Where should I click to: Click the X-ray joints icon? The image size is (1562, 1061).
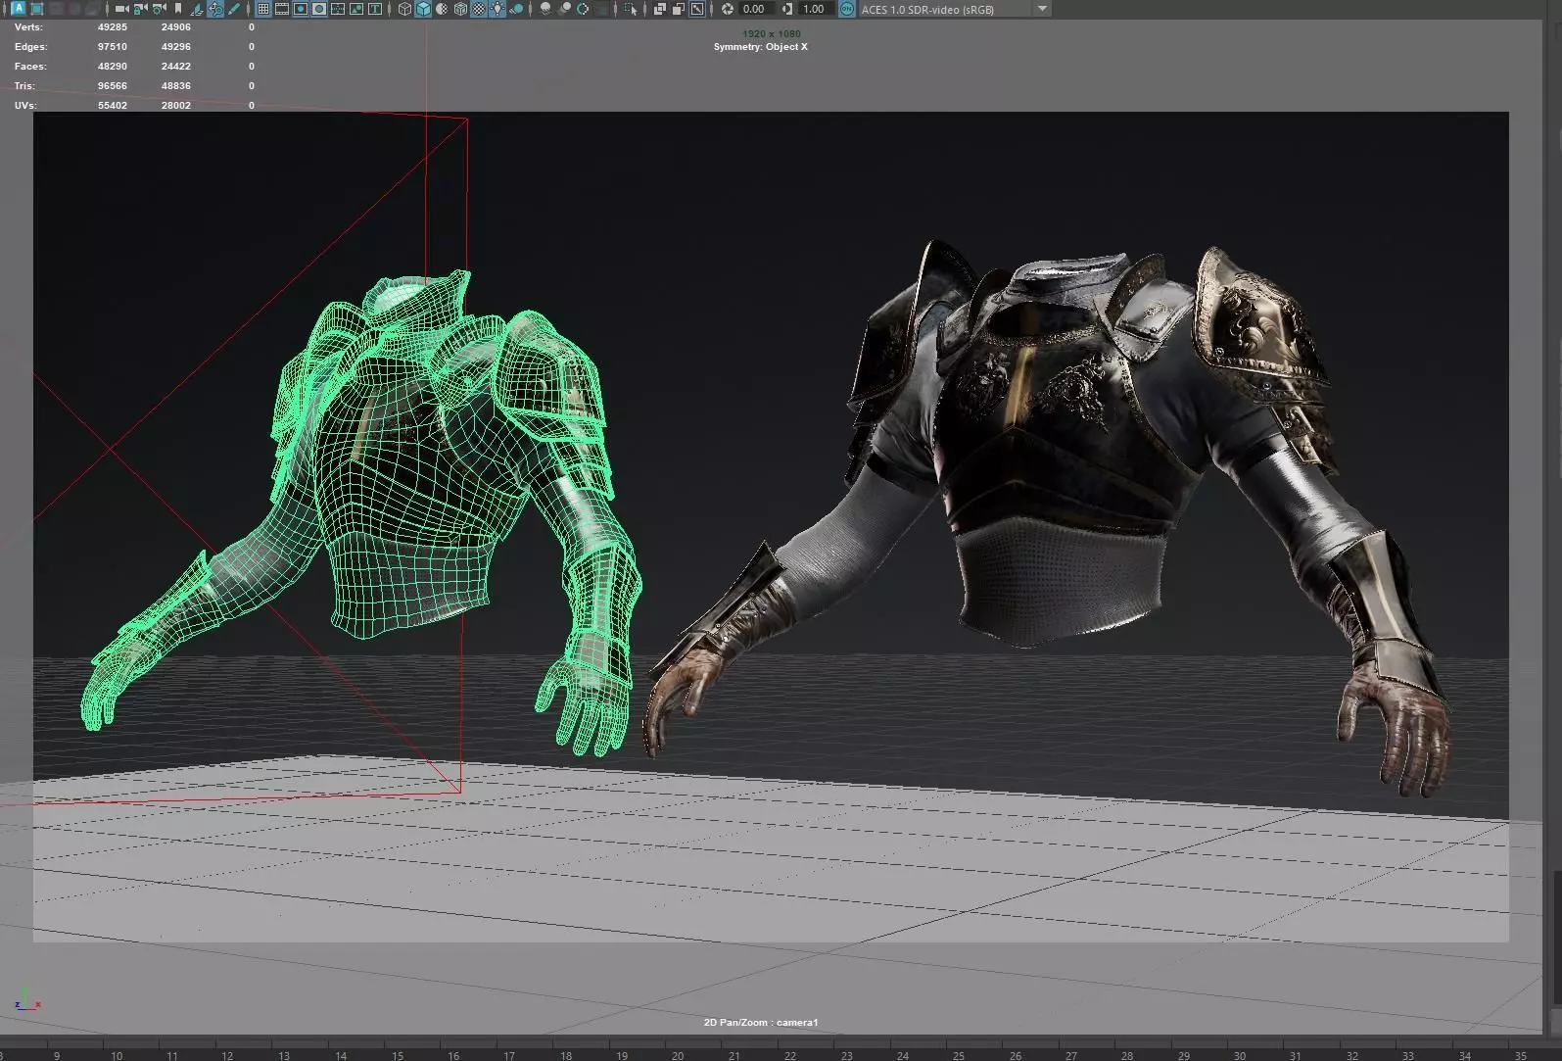(697, 9)
